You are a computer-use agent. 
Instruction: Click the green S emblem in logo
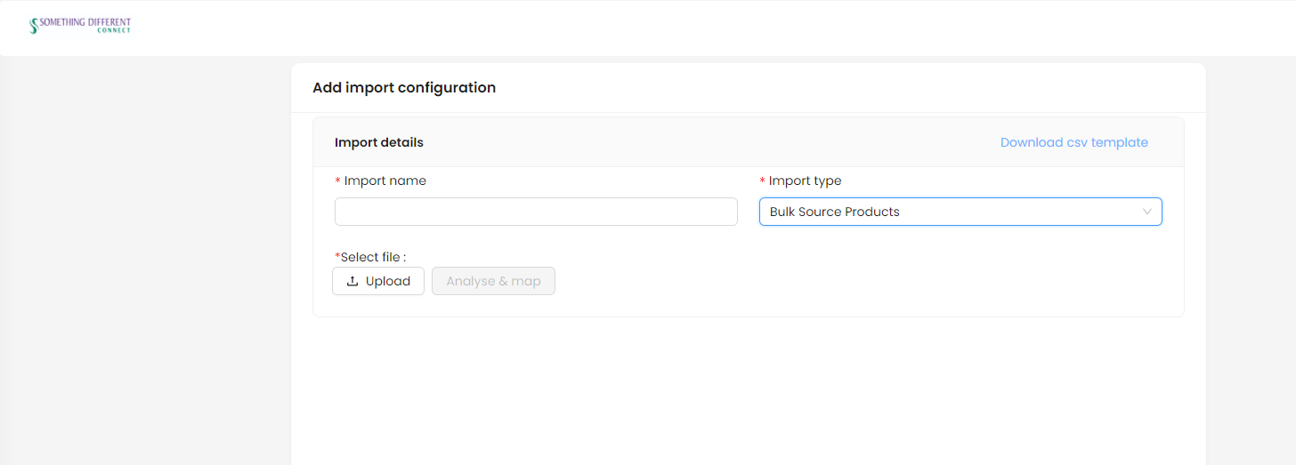pos(34,26)
